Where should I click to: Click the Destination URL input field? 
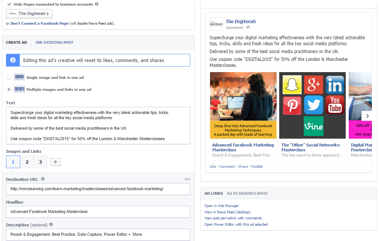click(98, 189)
